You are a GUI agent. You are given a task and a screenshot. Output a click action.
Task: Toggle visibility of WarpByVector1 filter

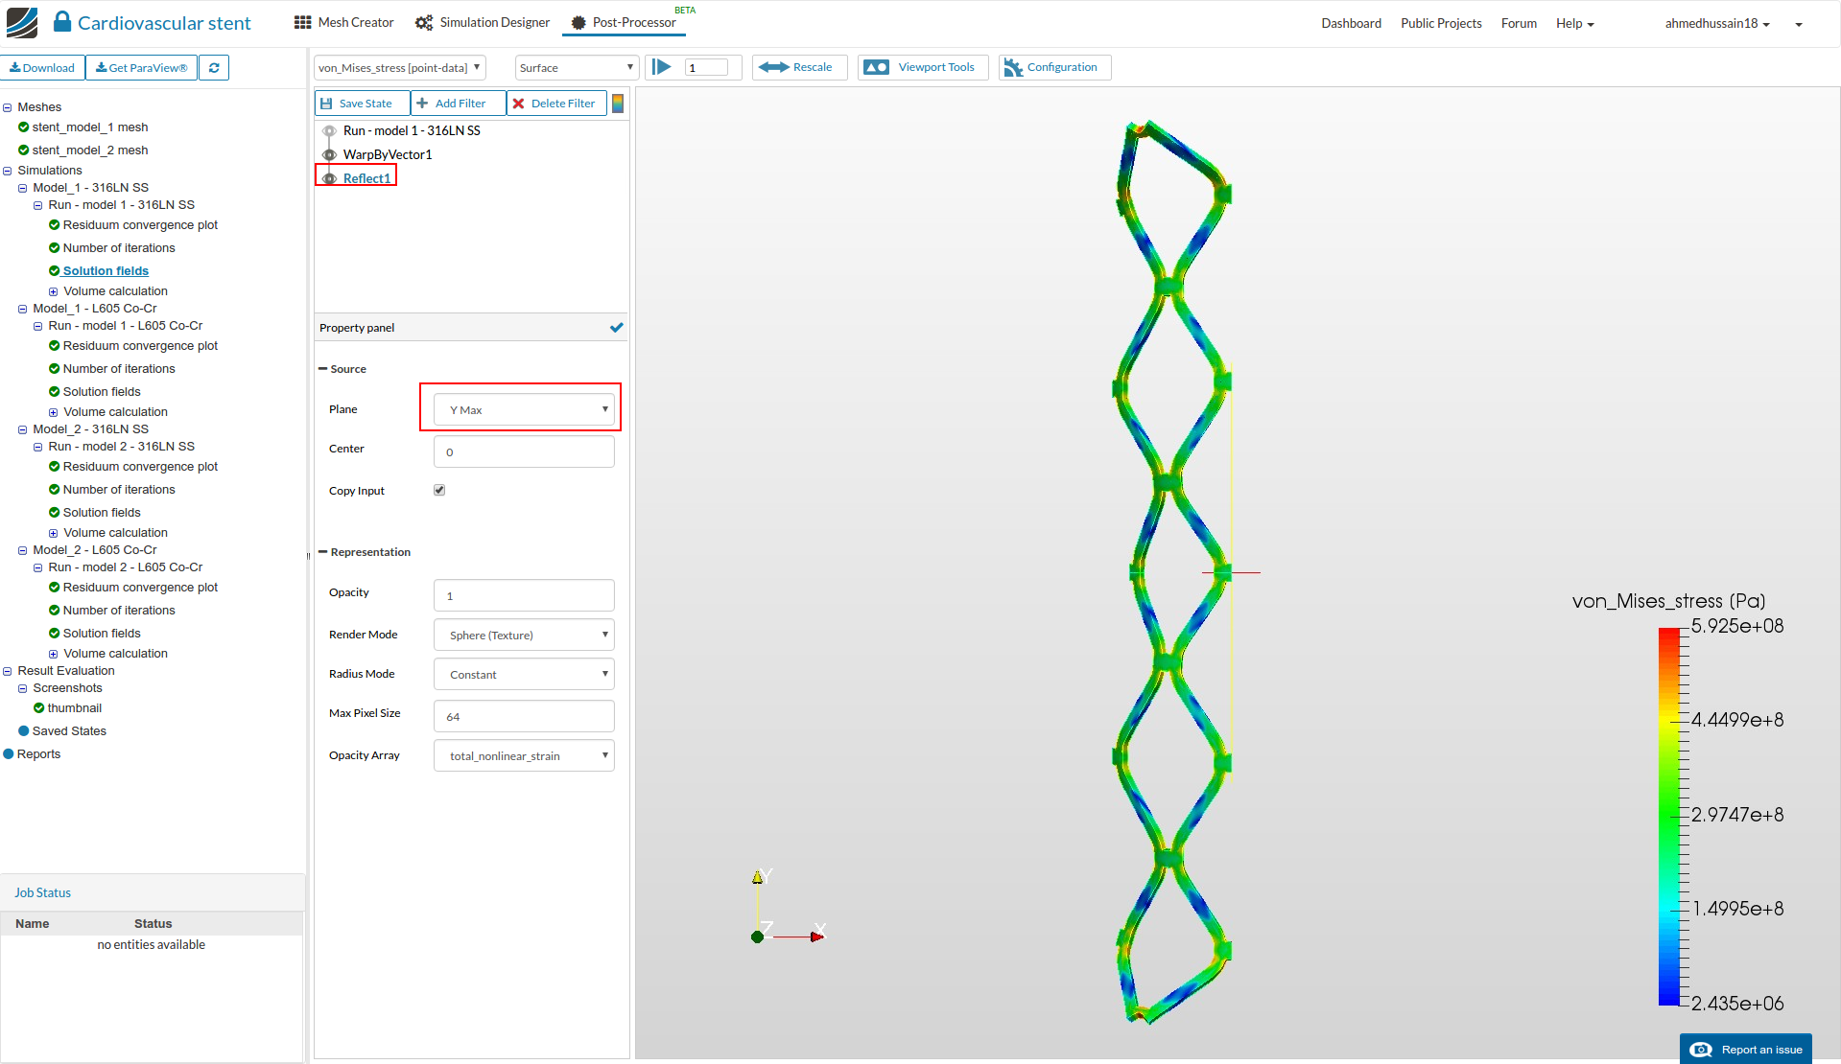329,155
